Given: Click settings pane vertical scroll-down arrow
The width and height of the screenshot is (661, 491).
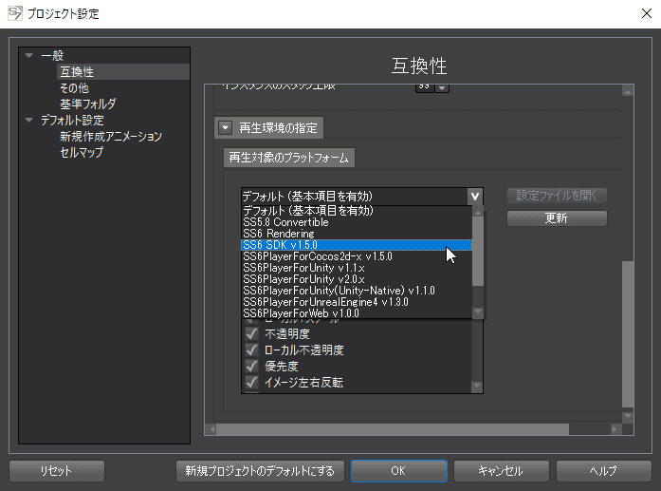Looking at the screenshot, I should [628, 416].
